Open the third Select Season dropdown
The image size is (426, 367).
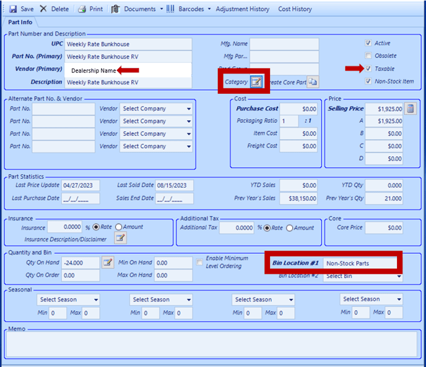pyautogui.click(x=263, y=300)
